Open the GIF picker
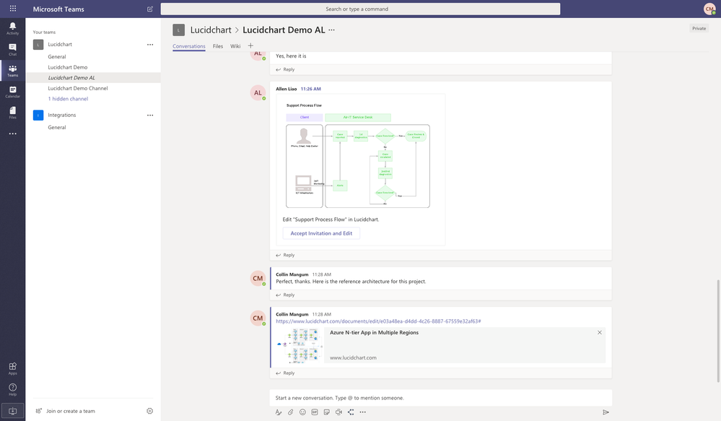This screenshot has height=421, width=721. pos(315,412)
